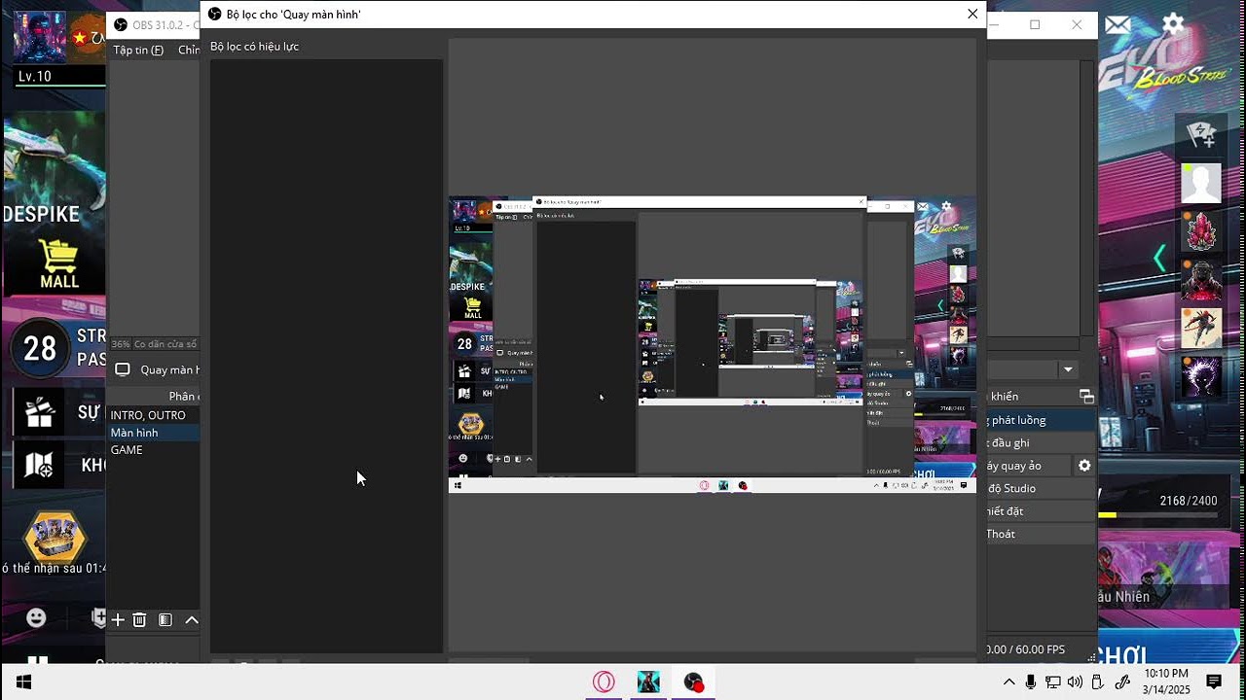This screenshot has height=700, width=1246.
Task: Open the taskbar clock showing 10:10 PM
Action: (1166, 682)
